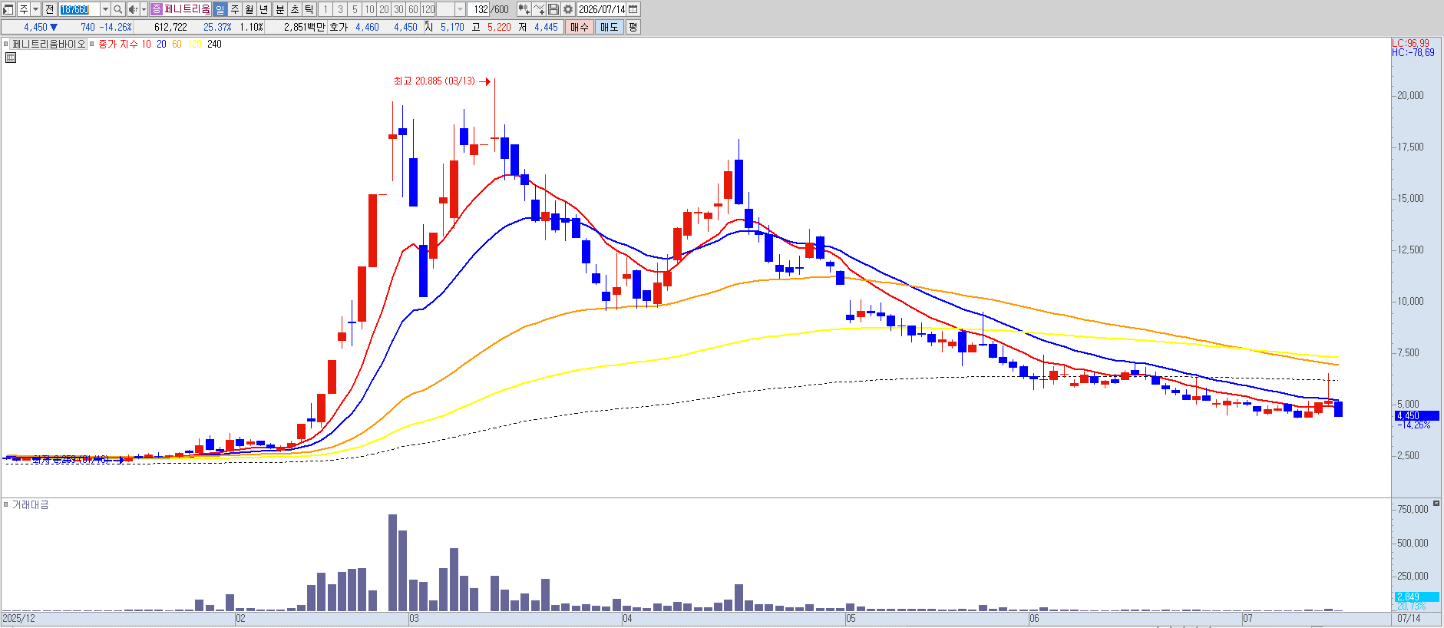Toggle the small square before 페니트리움바이오 label
This screenshot has width=1444, height=628.
[x=6, y=44]
